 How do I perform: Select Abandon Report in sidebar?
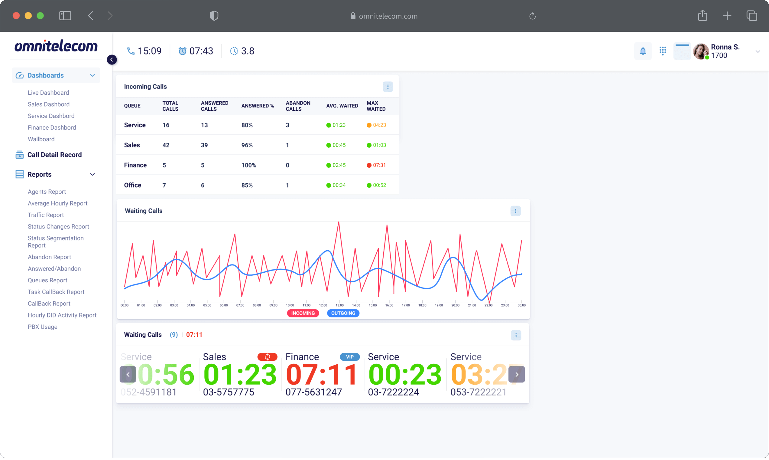point(50,257)
